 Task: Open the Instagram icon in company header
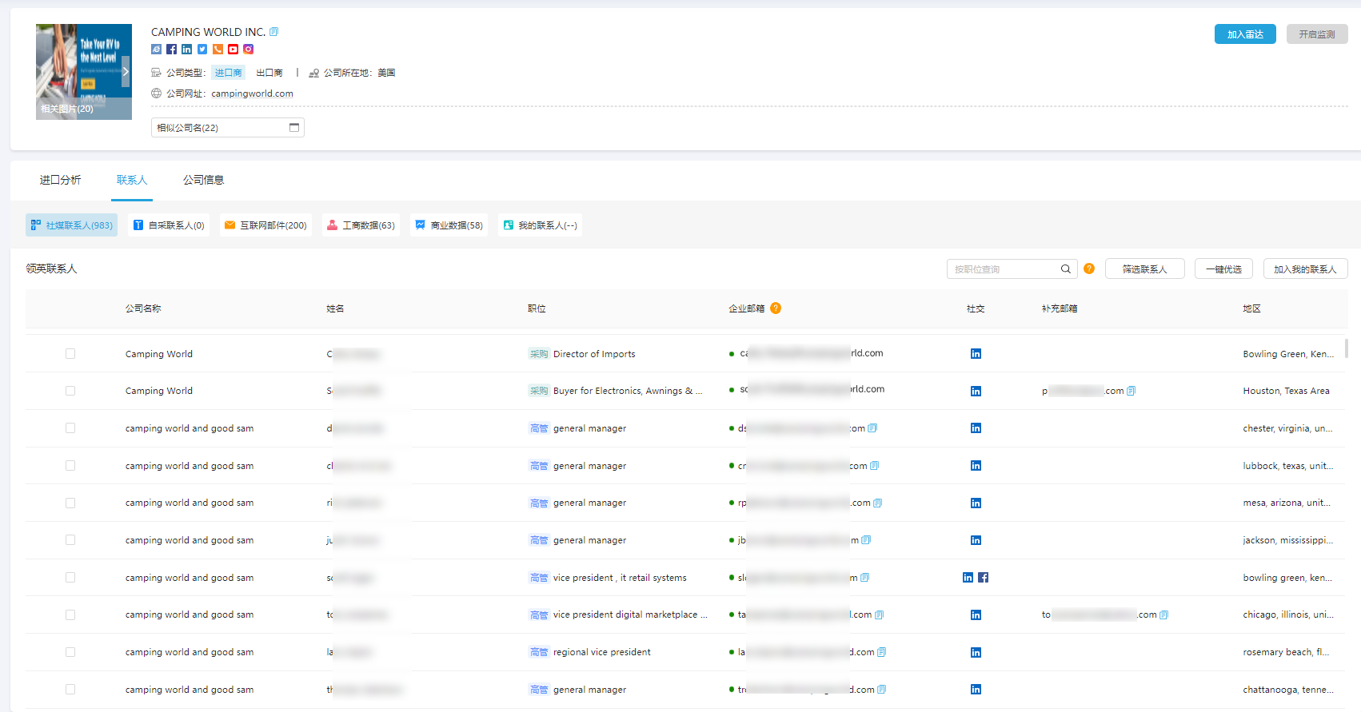click(x=249, y=50)
